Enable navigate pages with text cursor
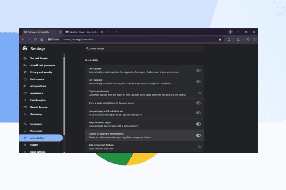The height and width of the screenshot is (190, 286). (198, 113)
